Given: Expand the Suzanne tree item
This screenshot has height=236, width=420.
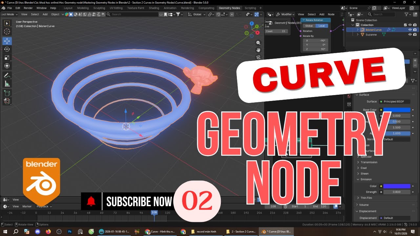Looking at the screenshot, I should 358,34.
